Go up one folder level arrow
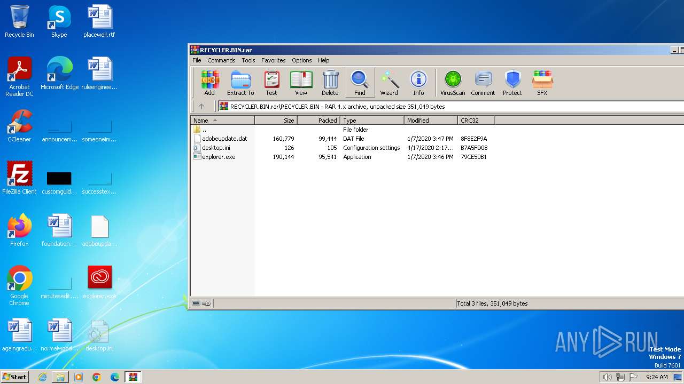684x384 pixels. click(201, 106)
